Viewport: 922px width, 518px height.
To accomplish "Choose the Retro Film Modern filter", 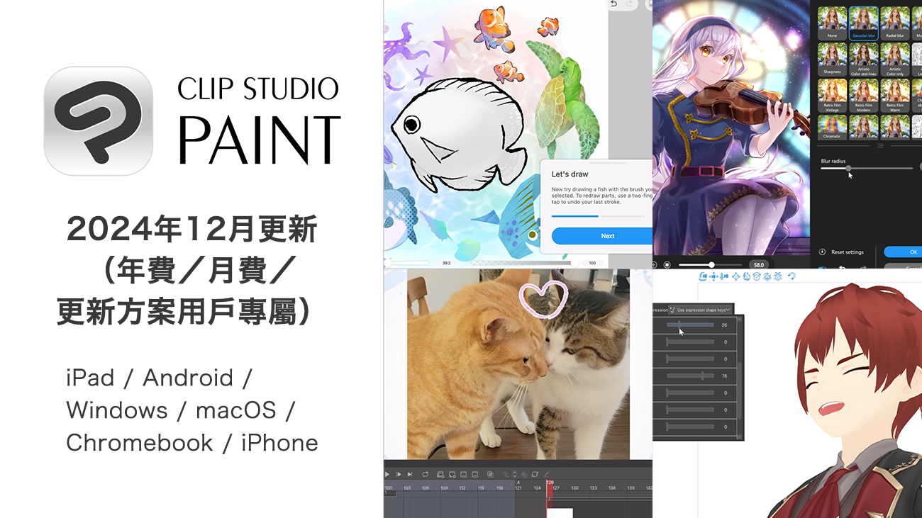I will (x=863, y=96).
